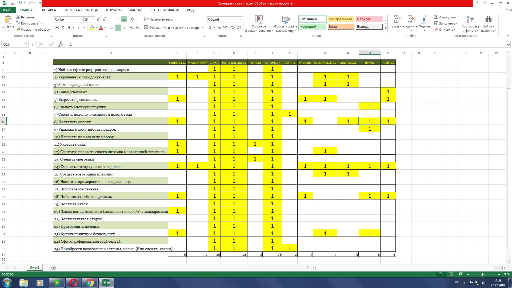Click the zoom slider handle in the status bar

coord(482,274)
